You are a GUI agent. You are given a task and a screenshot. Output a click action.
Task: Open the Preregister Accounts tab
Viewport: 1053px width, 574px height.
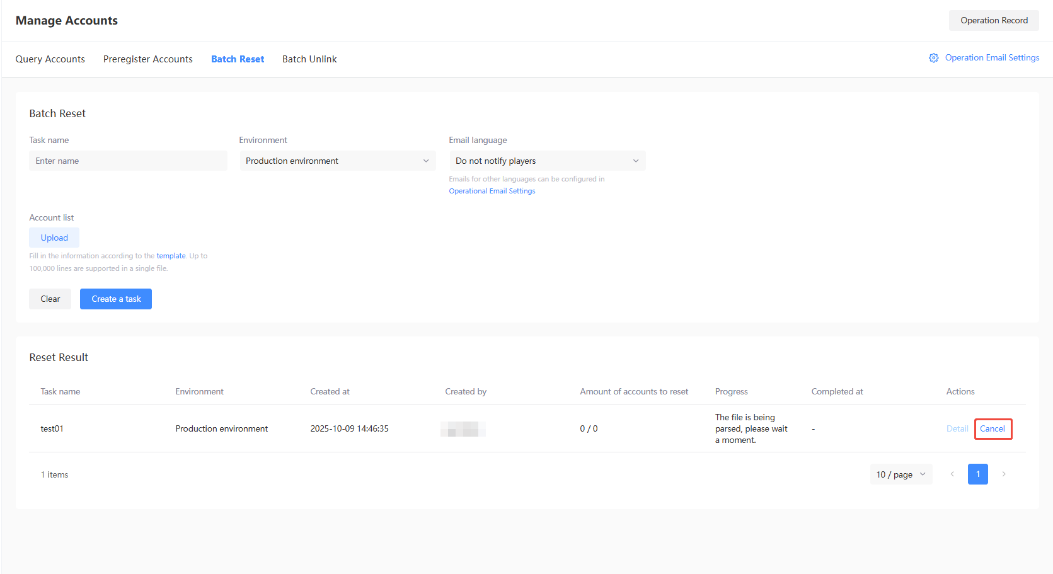tap(148, 59)
